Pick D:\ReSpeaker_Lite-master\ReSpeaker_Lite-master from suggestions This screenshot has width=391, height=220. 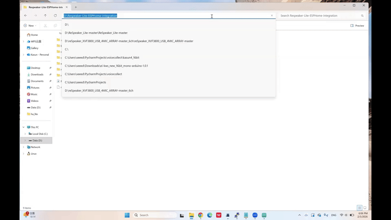pos(96,33)
